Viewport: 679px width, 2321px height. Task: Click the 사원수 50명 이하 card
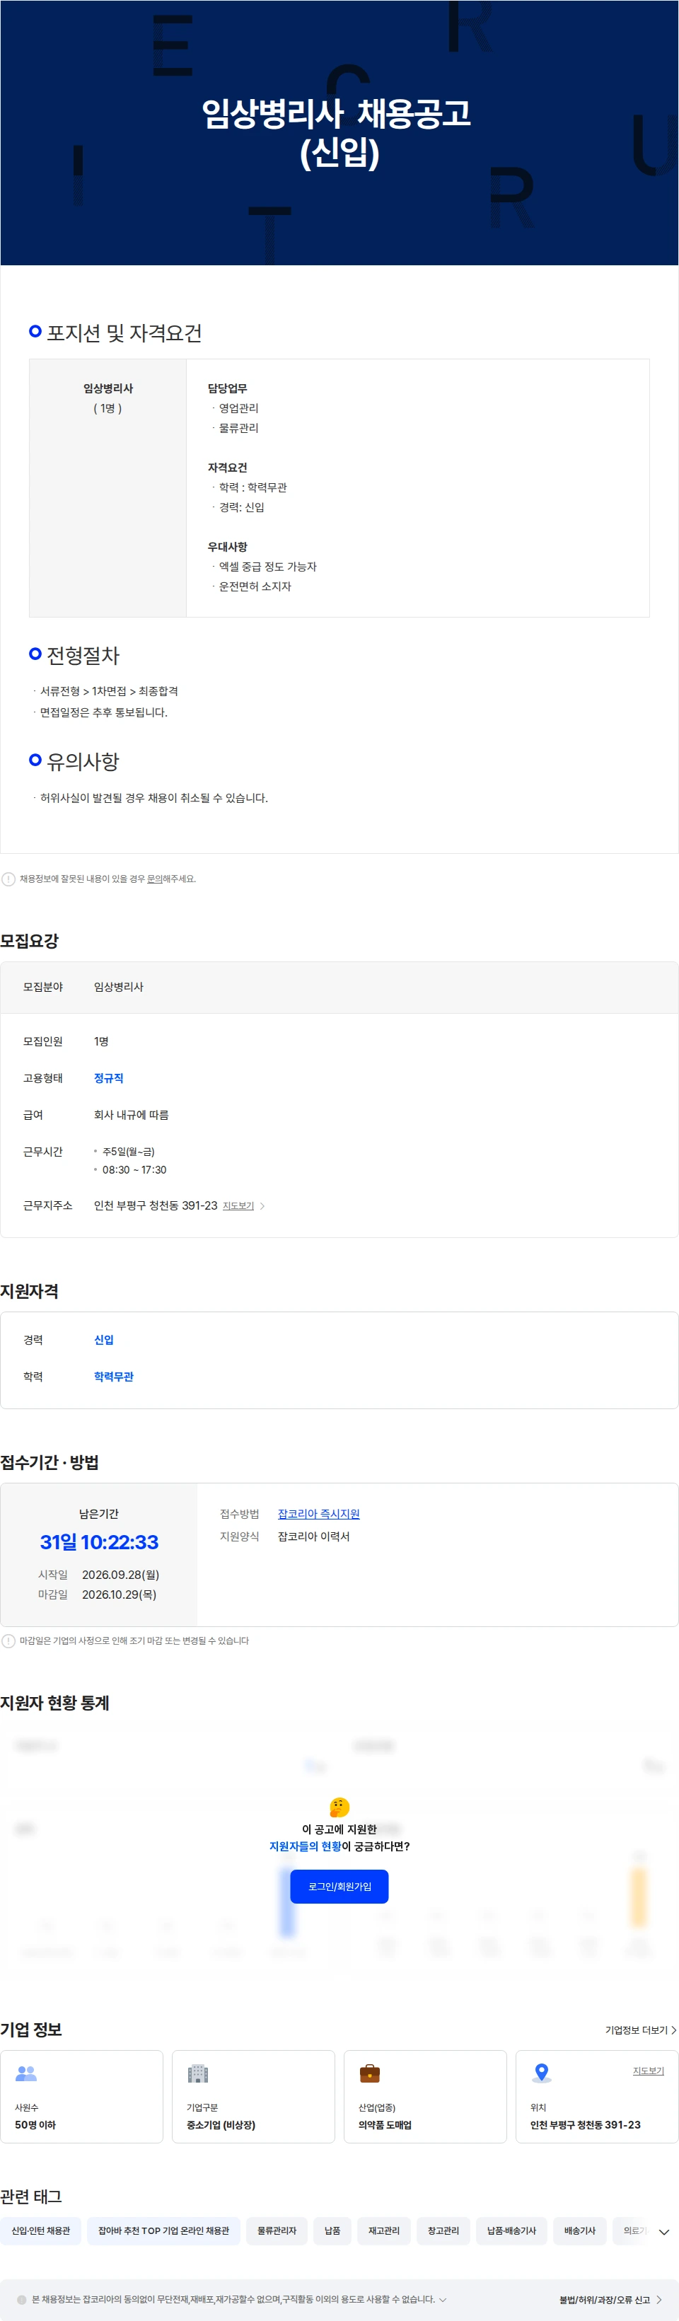tap(81, 2096)
